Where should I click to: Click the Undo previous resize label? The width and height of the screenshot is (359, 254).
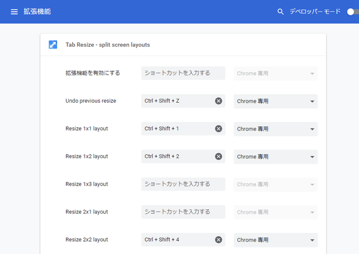[x=90, y=101]
